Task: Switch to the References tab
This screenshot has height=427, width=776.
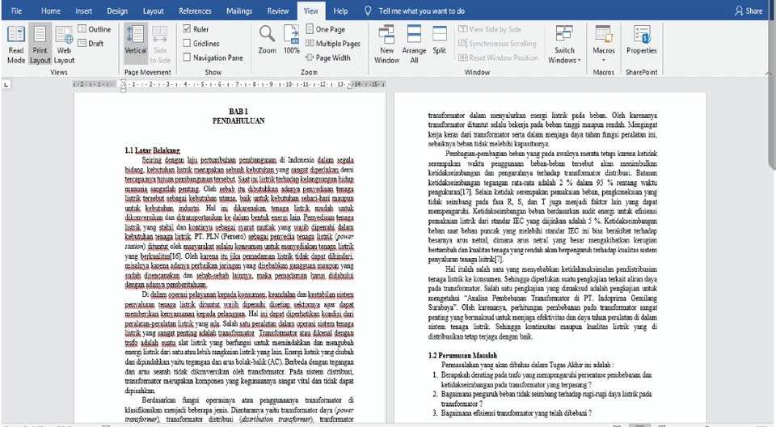Action: click(x=195, y=11)
